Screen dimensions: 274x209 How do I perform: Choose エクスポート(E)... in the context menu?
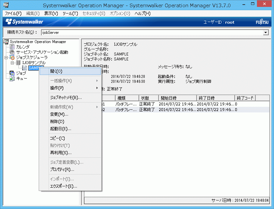70,186
